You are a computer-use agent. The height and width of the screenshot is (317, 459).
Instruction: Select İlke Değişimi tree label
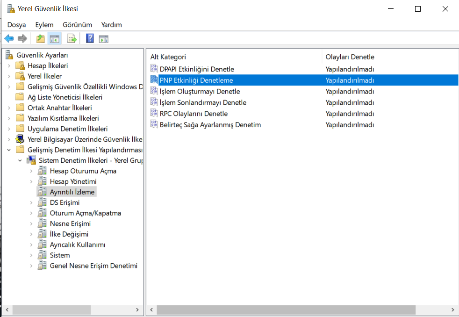pos(69,234)
